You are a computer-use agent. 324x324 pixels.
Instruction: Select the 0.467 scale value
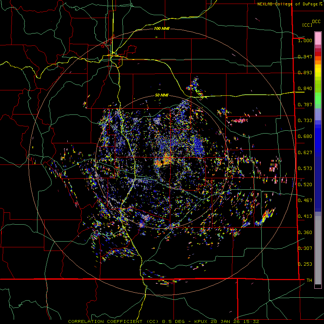pyautogui.click(x=305, y=201)
